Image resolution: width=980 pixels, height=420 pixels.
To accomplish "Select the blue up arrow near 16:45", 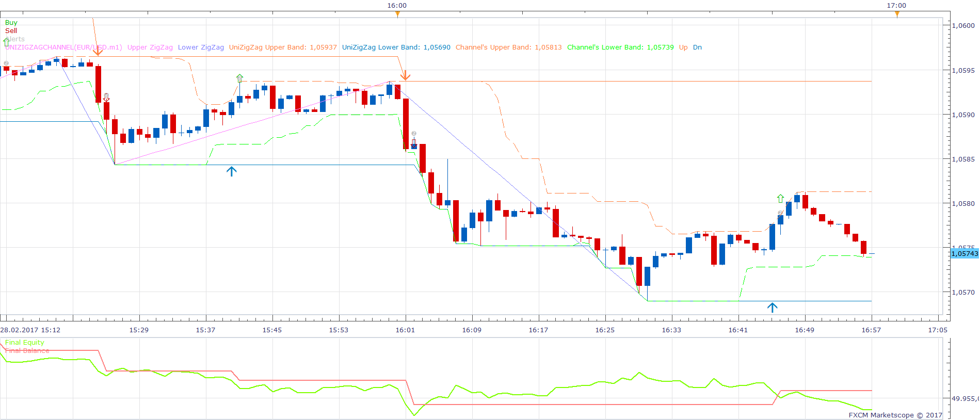I will (x=773, y=308).
